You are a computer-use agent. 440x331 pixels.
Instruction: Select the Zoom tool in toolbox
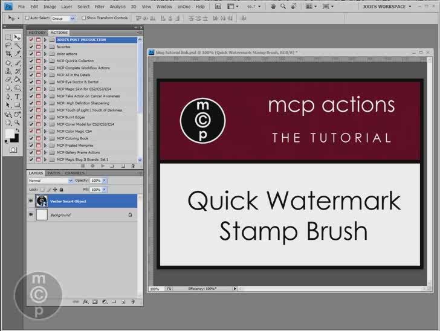coord(17,123)
